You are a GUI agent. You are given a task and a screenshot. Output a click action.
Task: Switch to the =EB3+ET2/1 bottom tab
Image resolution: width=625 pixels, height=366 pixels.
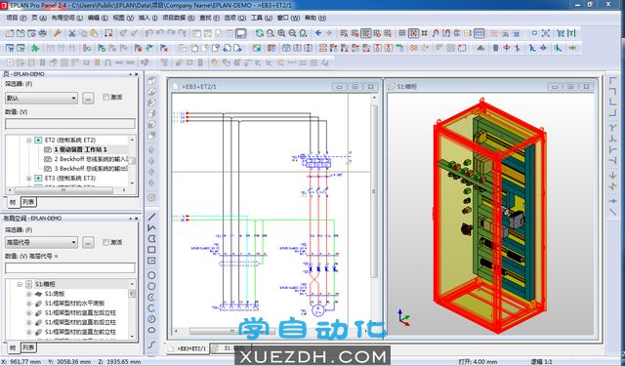188,348
